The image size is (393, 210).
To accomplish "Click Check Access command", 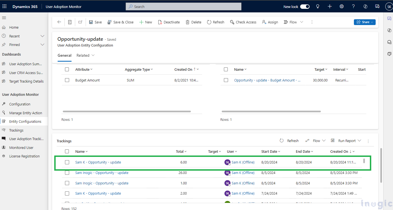I will 243,22.
